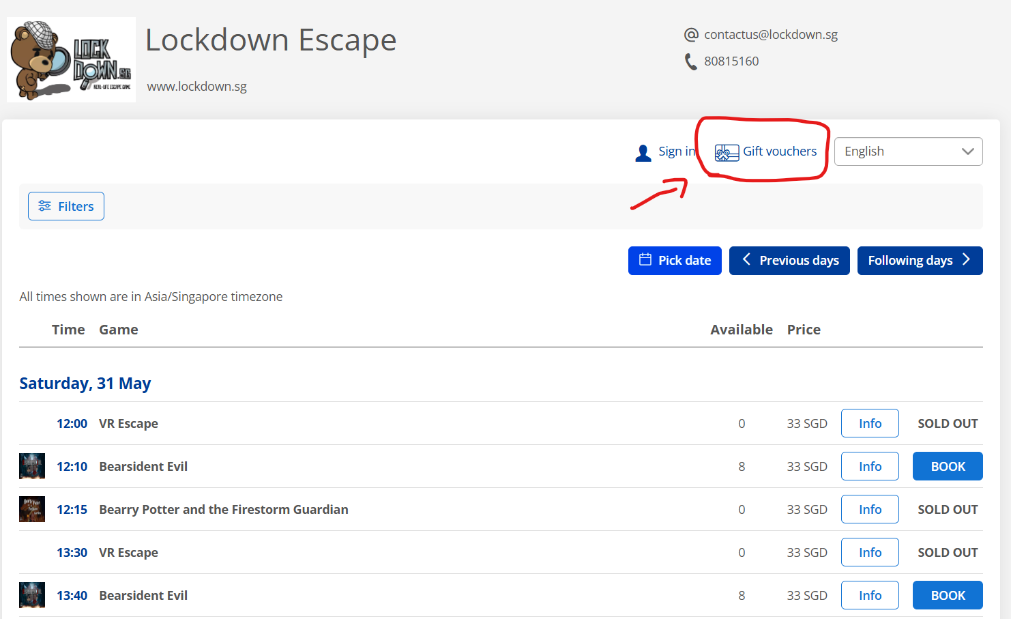Click the Price column header
This screenshot has width=1011, height=619.
804,330
